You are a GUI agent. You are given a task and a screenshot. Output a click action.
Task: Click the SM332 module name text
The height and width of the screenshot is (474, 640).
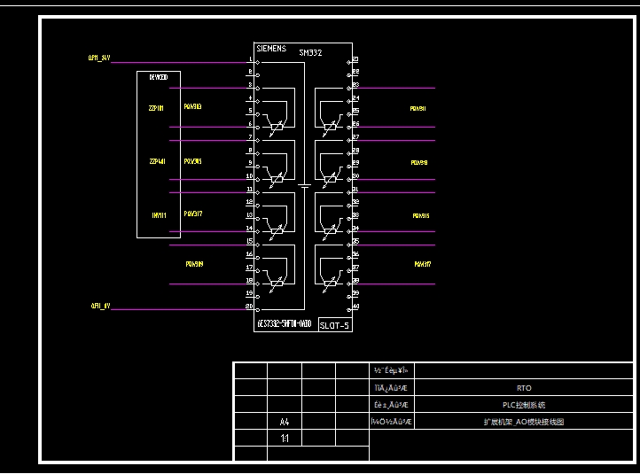pyautogui.click(x=310, y=52)
